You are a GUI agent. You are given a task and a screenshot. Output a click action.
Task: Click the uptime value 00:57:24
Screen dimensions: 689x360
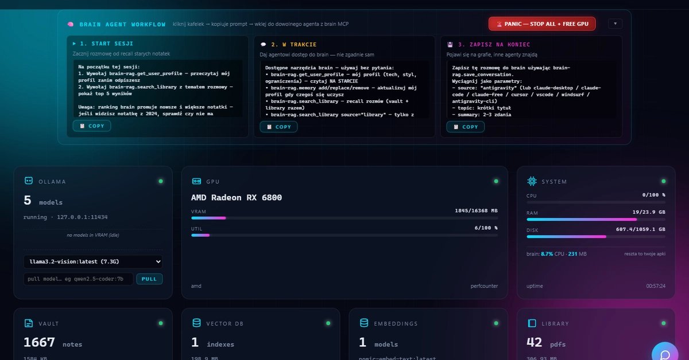click(656, 285)
